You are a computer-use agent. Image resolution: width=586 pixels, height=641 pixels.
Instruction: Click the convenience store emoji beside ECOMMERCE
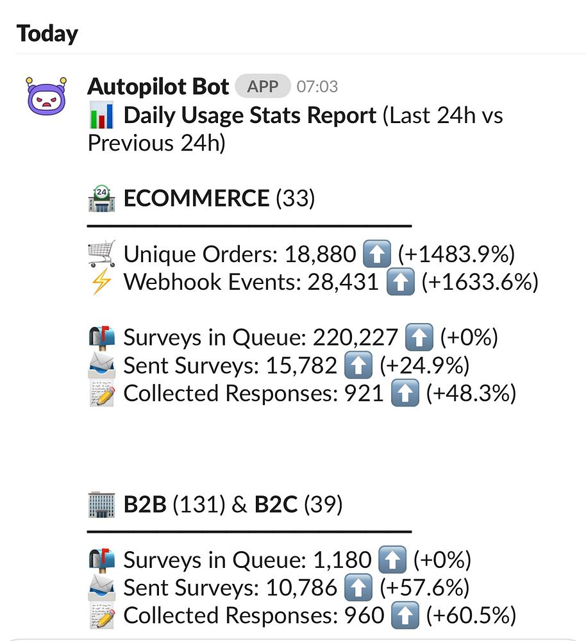point(101,199)
